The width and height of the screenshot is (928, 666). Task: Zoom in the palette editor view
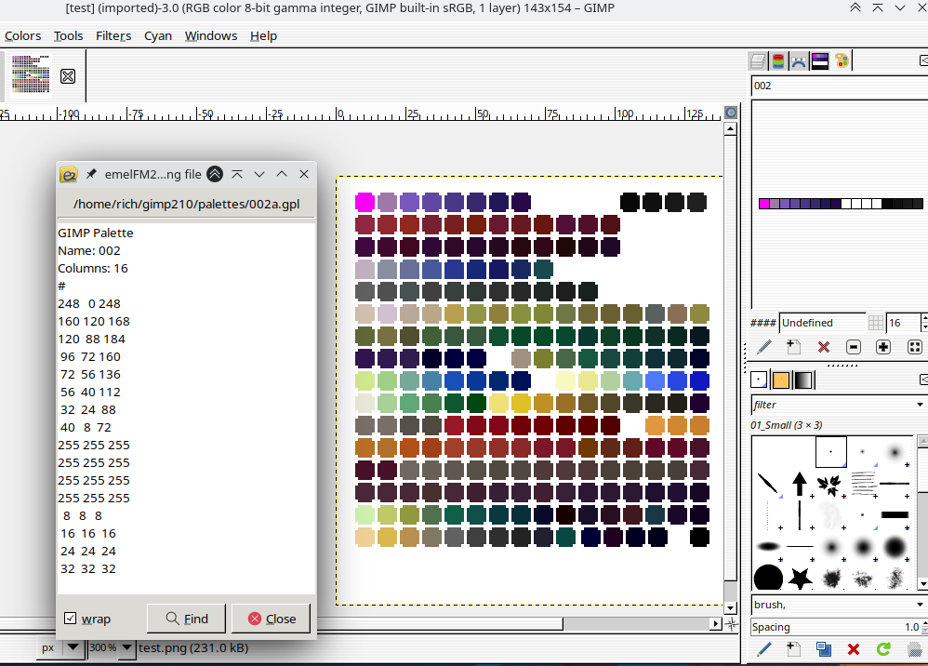click(883, 347)
